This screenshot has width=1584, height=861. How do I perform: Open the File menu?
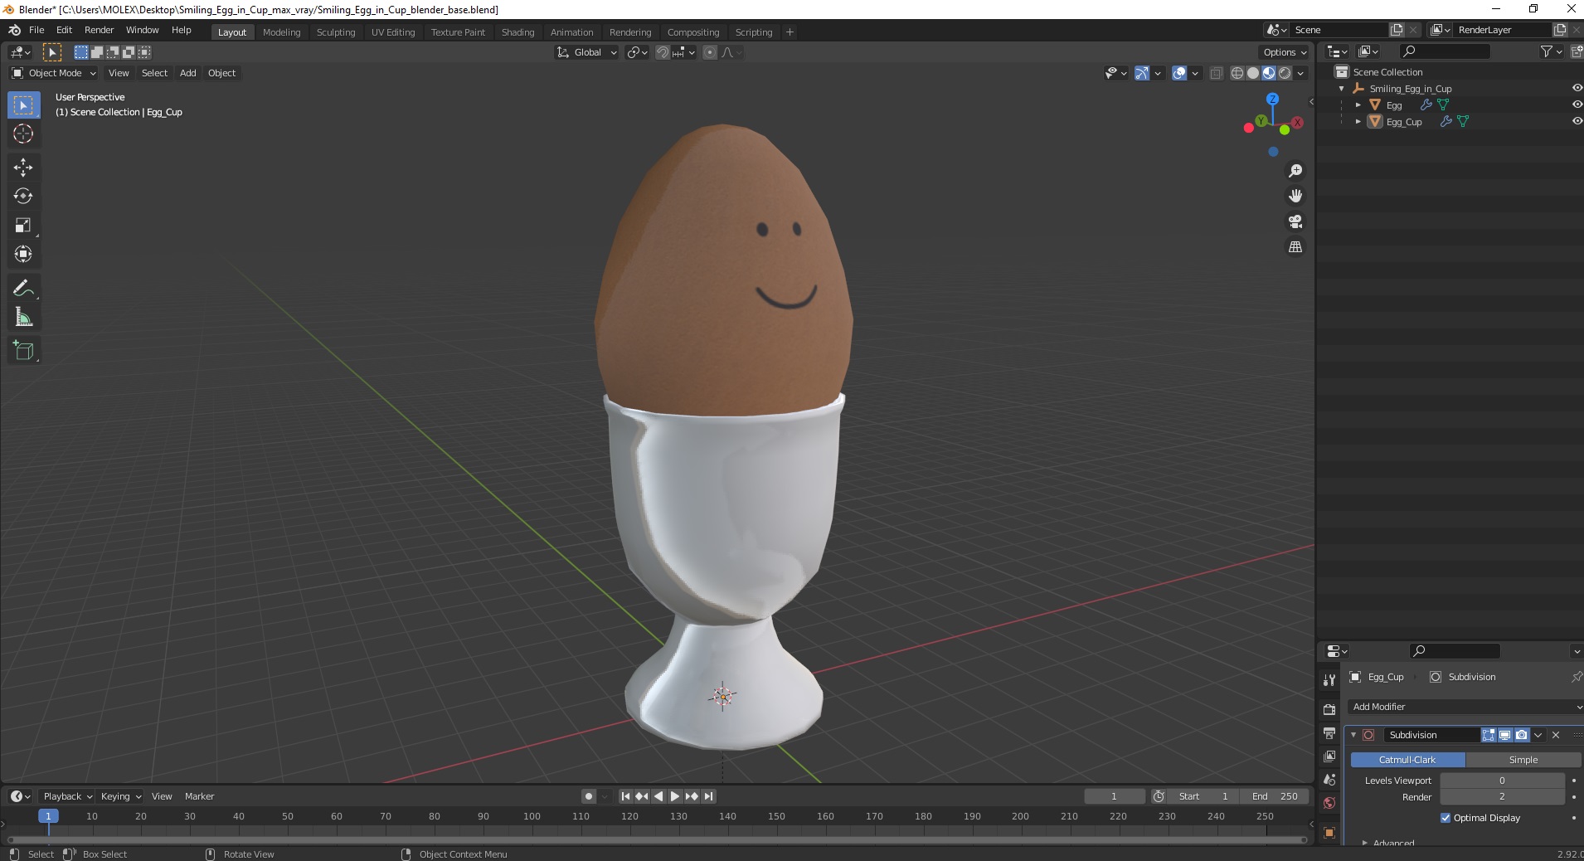(36, 30)
